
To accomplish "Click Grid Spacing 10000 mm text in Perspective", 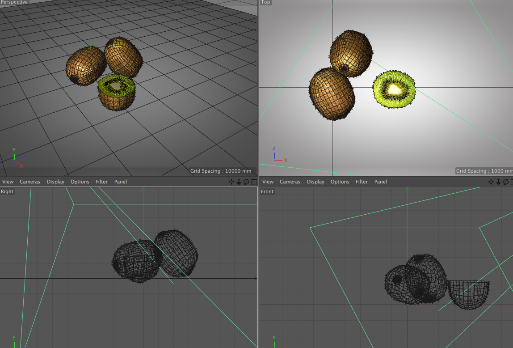I will pos(221,171).
